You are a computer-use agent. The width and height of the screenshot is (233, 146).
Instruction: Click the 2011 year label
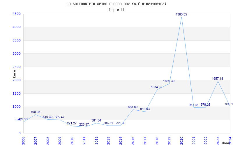[x=84, y=141]
